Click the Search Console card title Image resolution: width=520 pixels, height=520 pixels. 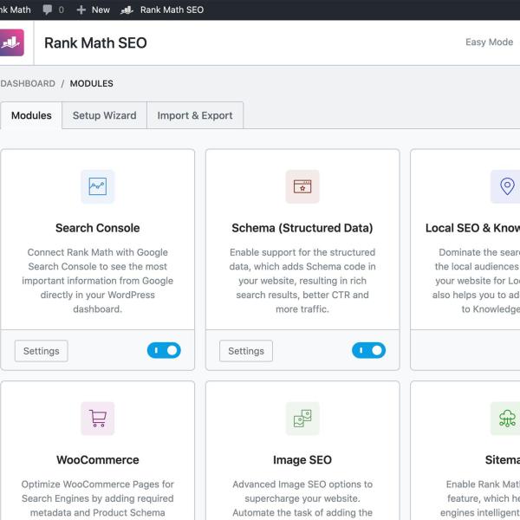(97, 228)
